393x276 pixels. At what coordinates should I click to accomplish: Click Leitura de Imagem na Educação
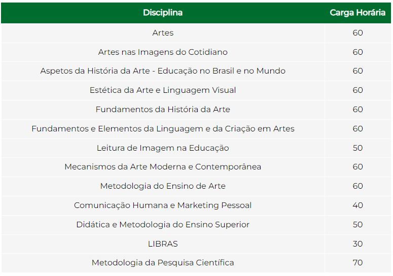[163, 148]
